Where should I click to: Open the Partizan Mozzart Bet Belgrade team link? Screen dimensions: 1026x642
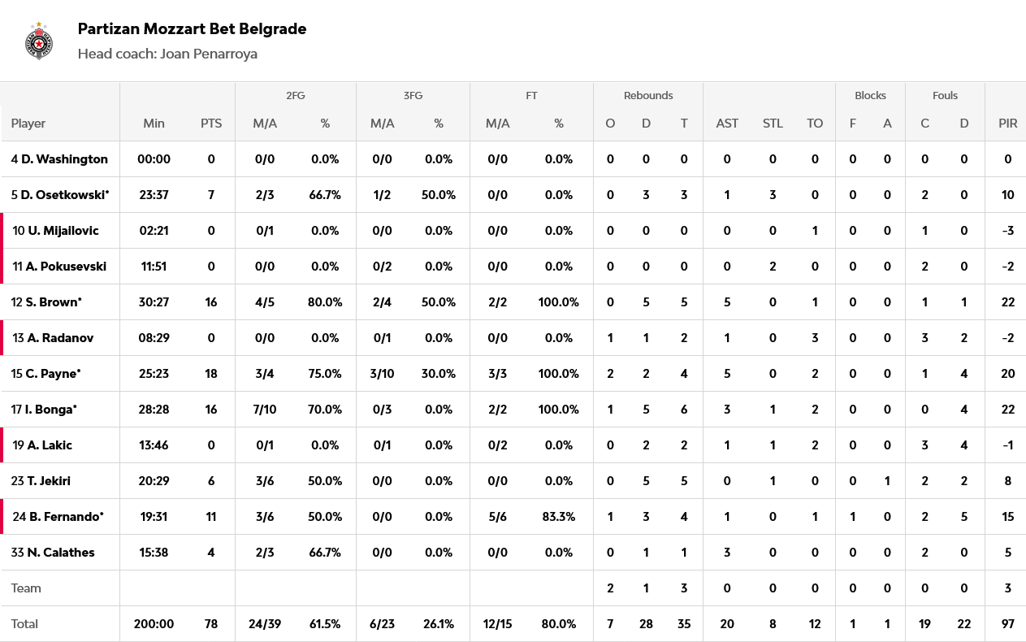(x=192, y=29)
